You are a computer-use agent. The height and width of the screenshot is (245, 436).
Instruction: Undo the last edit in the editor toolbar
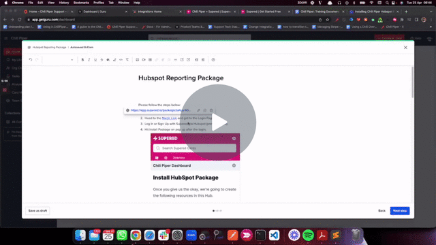click(x=30, y=60)
